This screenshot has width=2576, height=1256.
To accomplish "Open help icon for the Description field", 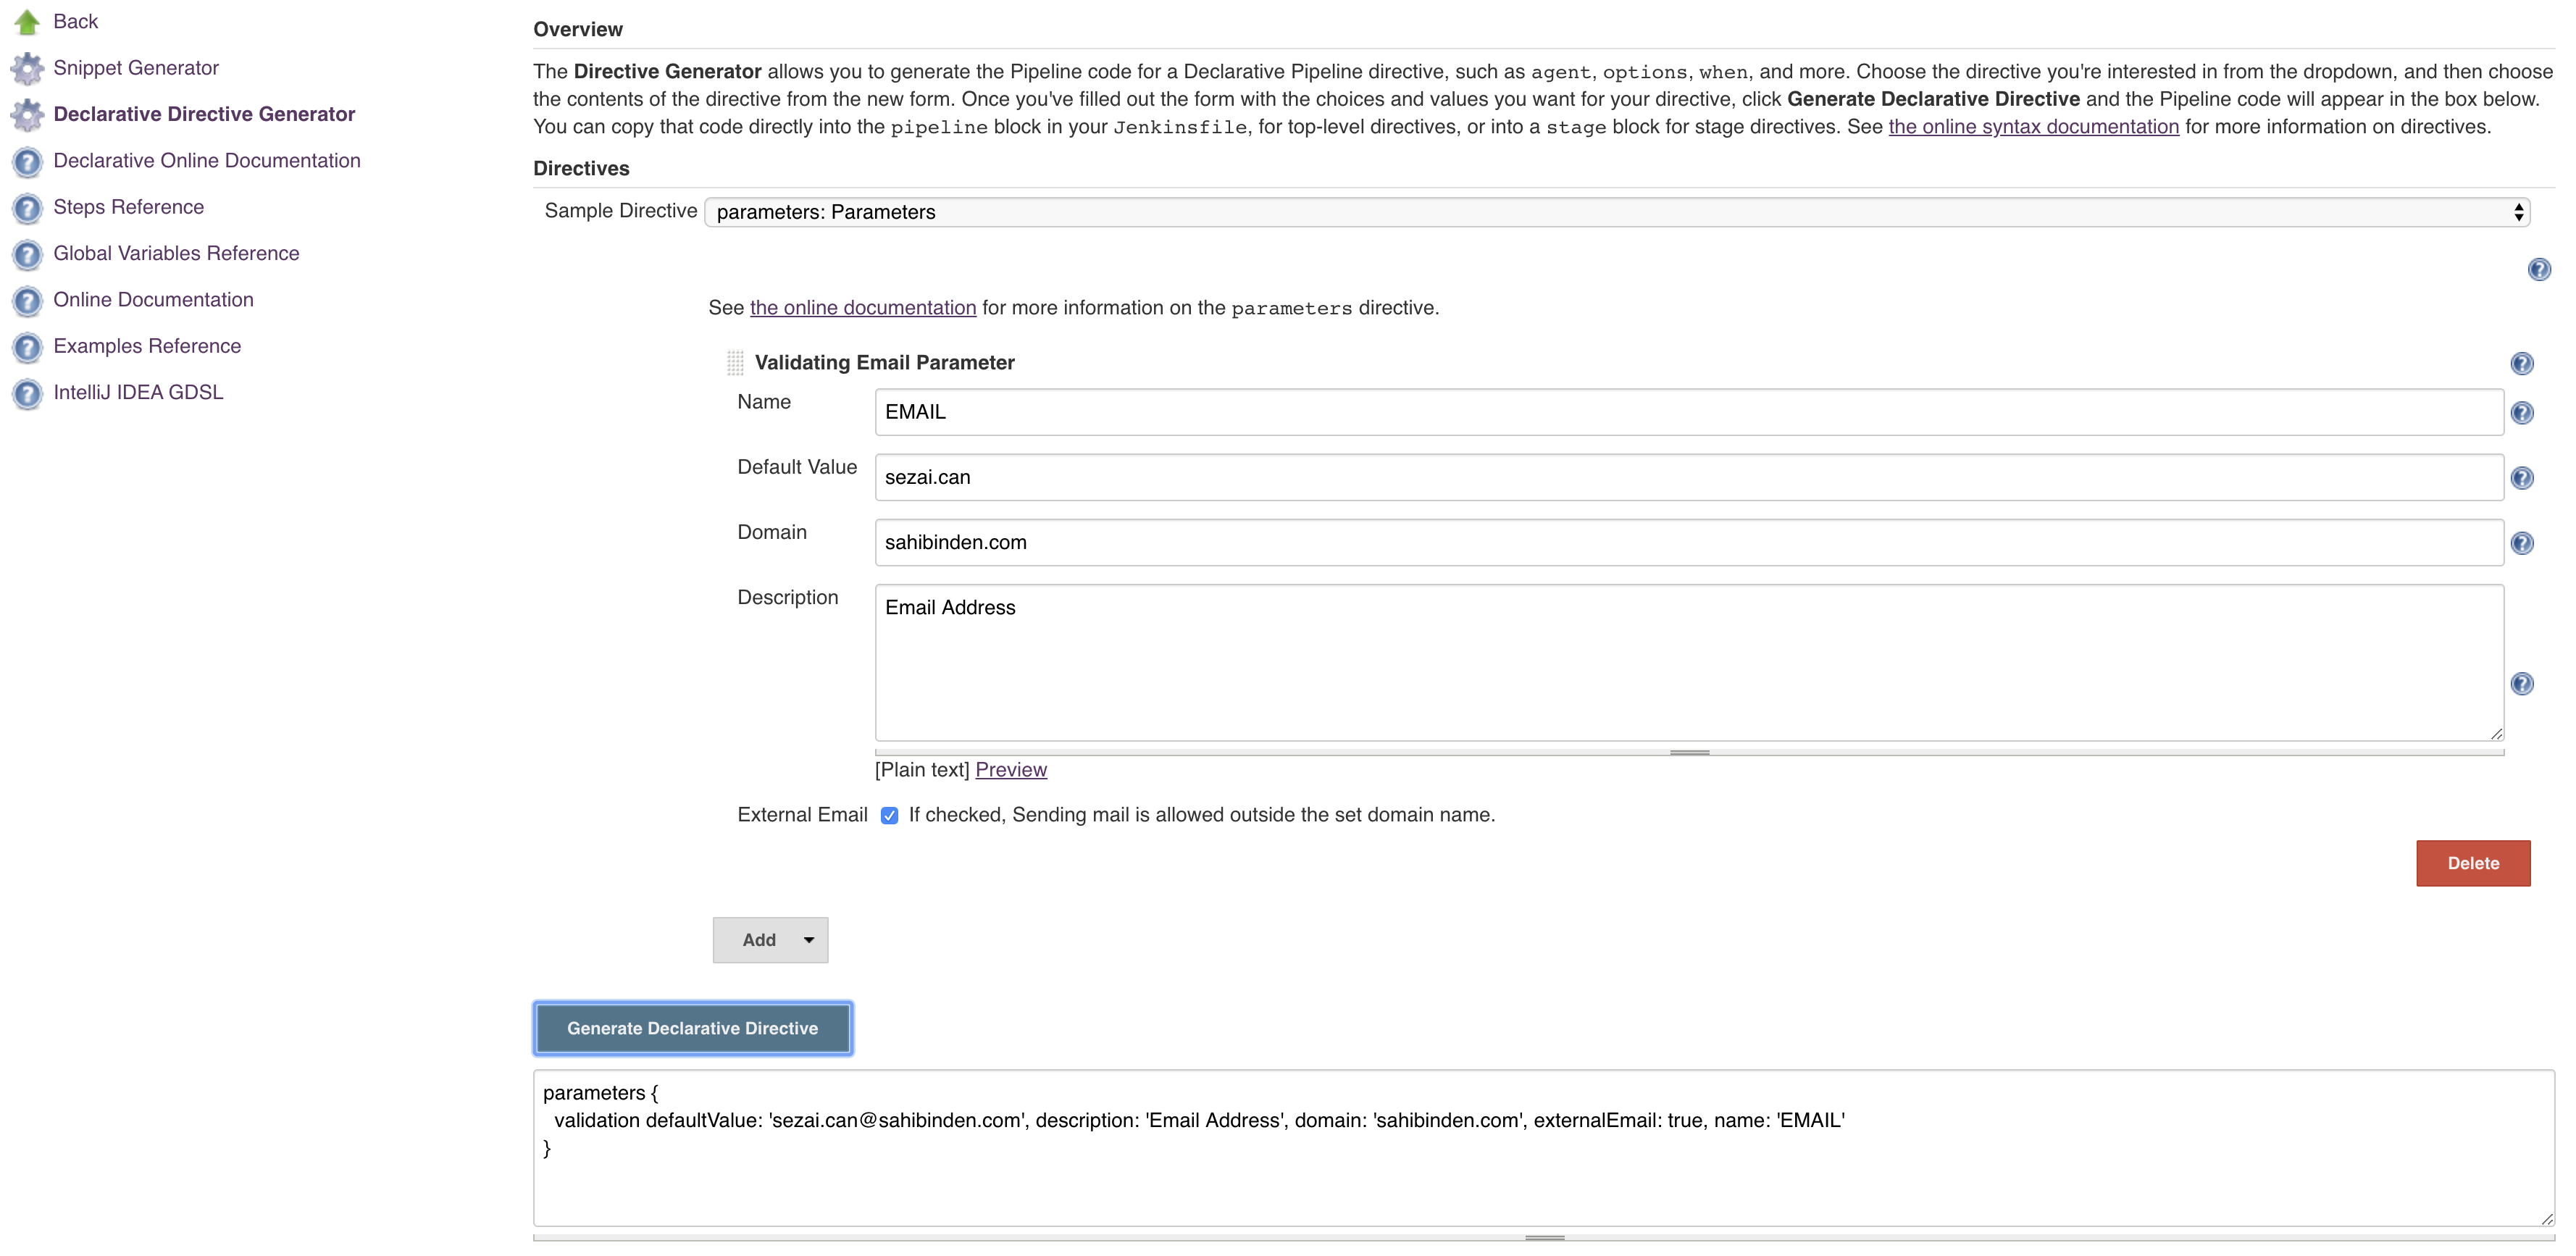I will pos(2522,684).
